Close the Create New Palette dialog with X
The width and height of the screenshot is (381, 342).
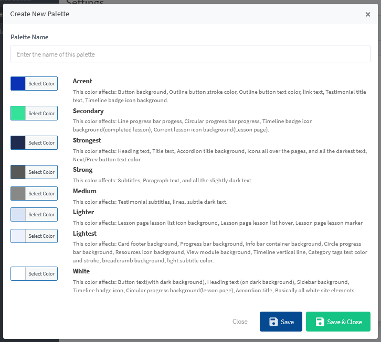pyautogui.click(x=368, y=14)
